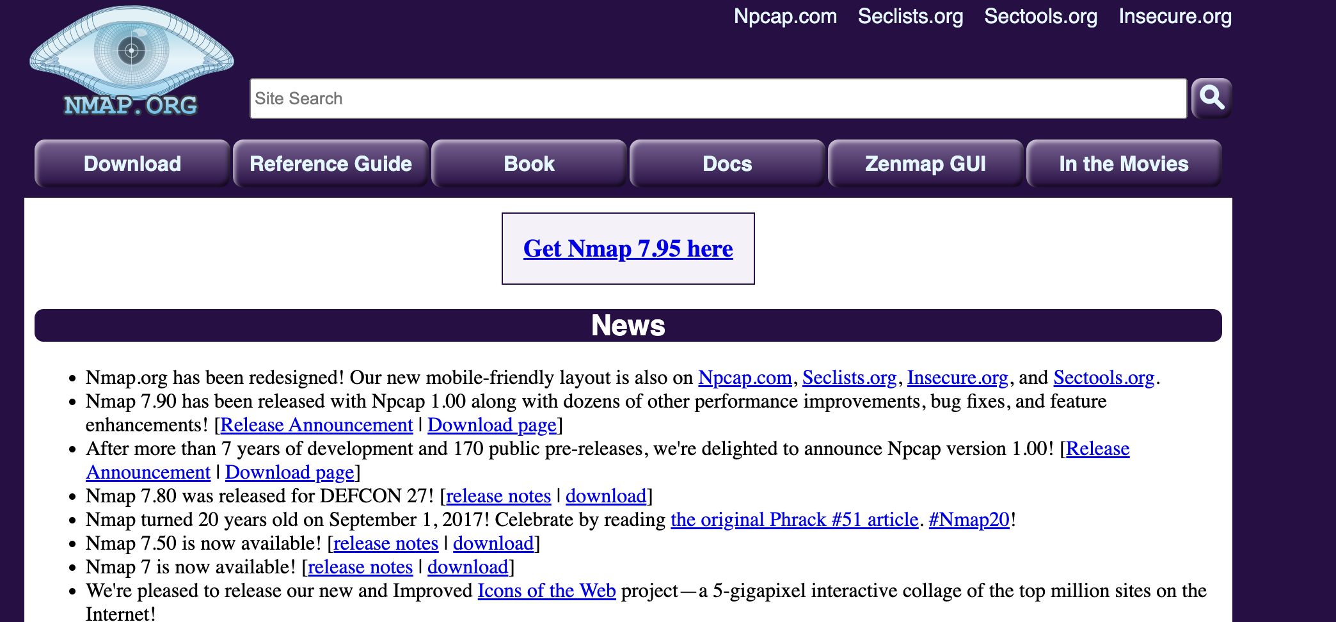Click the #Nmap20 hashtag link
1336x622 pixels.
(x=969, y=520)
